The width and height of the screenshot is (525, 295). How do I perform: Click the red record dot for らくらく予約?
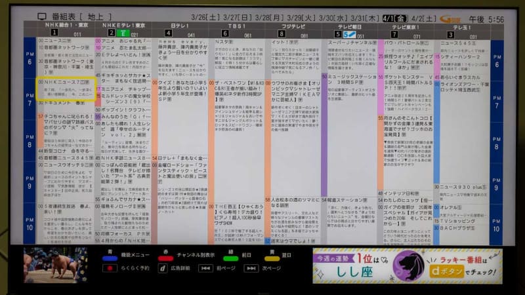[110, 268]
